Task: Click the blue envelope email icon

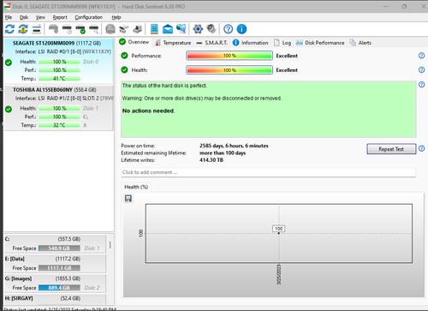Action: (x=168, y=29)
